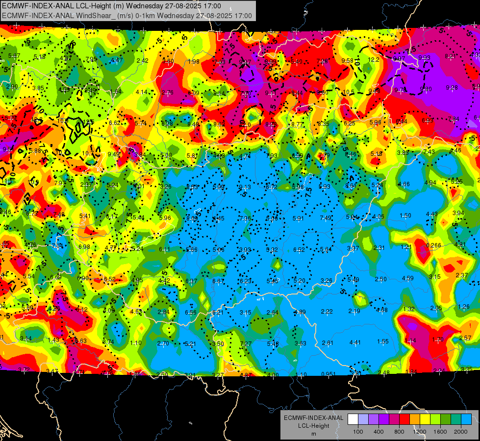This screenshot has width=480, height=441.
Task: Click the 7.36 grid point value
Action: [x=245, y=218]
